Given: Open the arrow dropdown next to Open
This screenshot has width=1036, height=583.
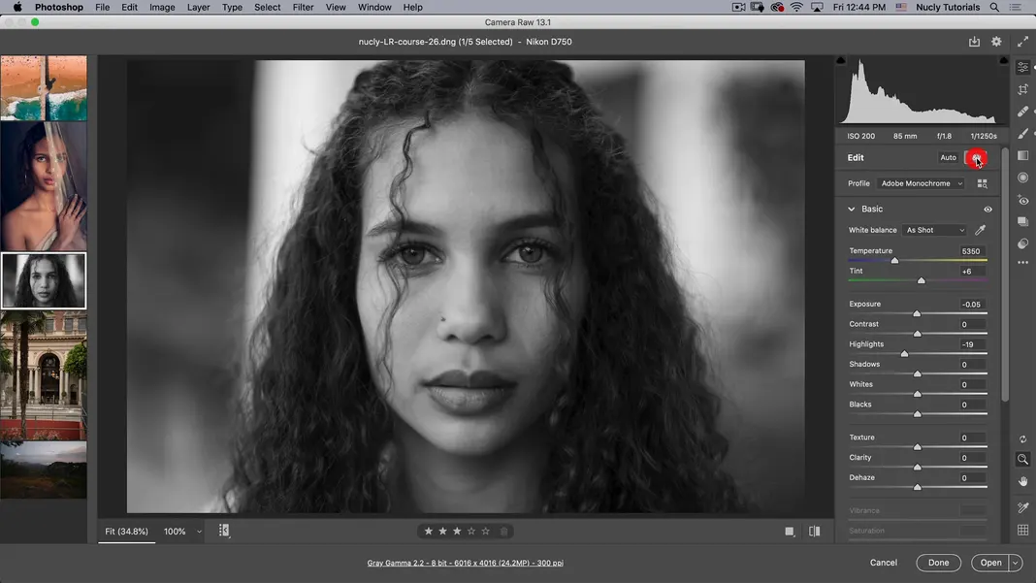Looking at the screenshot, I should point(1016,563).
